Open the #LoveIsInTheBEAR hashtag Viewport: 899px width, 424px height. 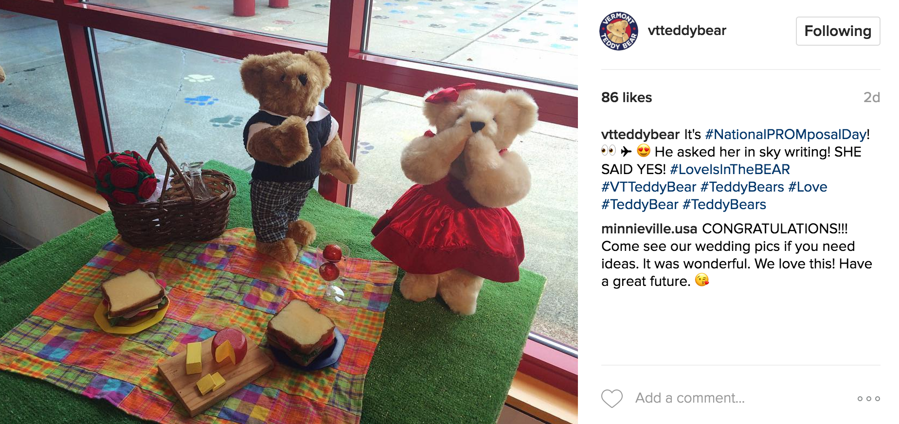(730, 169)
